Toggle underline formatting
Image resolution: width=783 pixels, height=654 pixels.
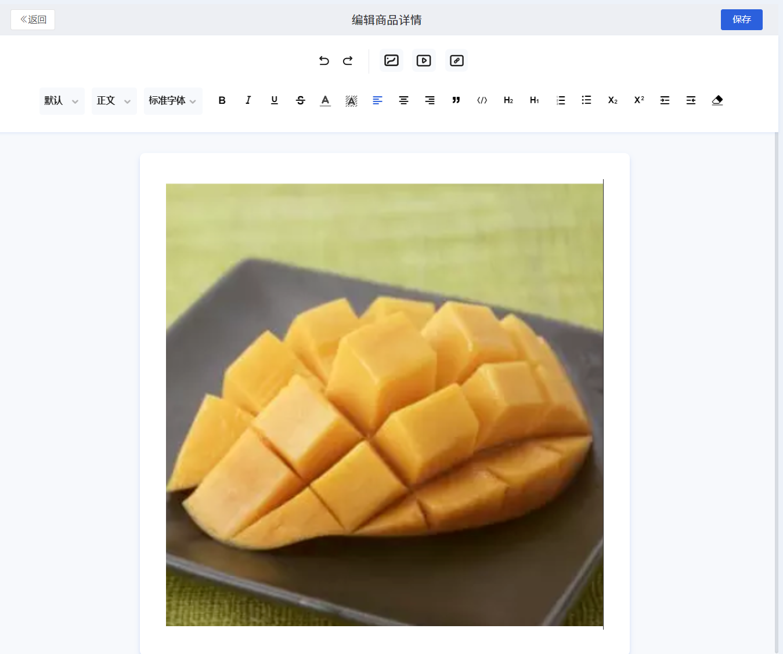pyautogui.click(x=275, y=100)
